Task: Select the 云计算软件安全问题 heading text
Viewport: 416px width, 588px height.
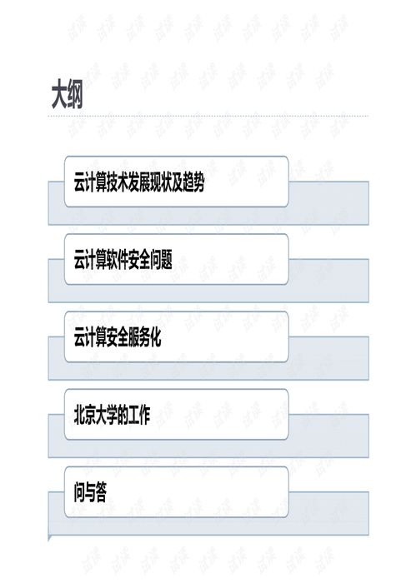Action: pyautogui.click(x=123, y=260)
